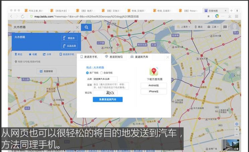
Task: Click the 外滩 label on map
Action: click(x=154, y=45)
